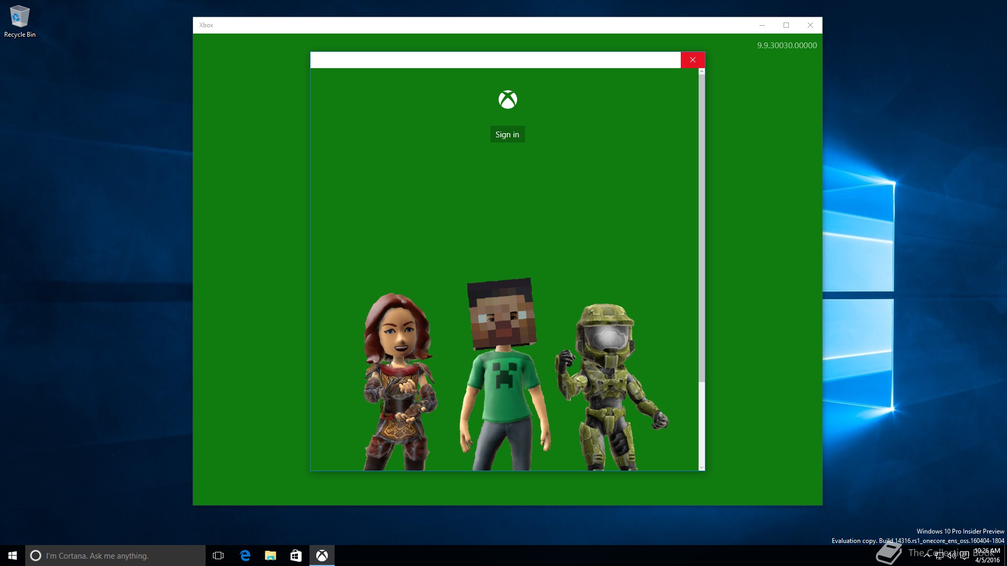Click the volume speaker tray icon

pyautogui.click(x=952, y=556)
